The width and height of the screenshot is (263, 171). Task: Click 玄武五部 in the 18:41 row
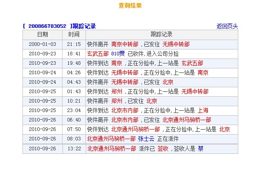tap(98, 54)
